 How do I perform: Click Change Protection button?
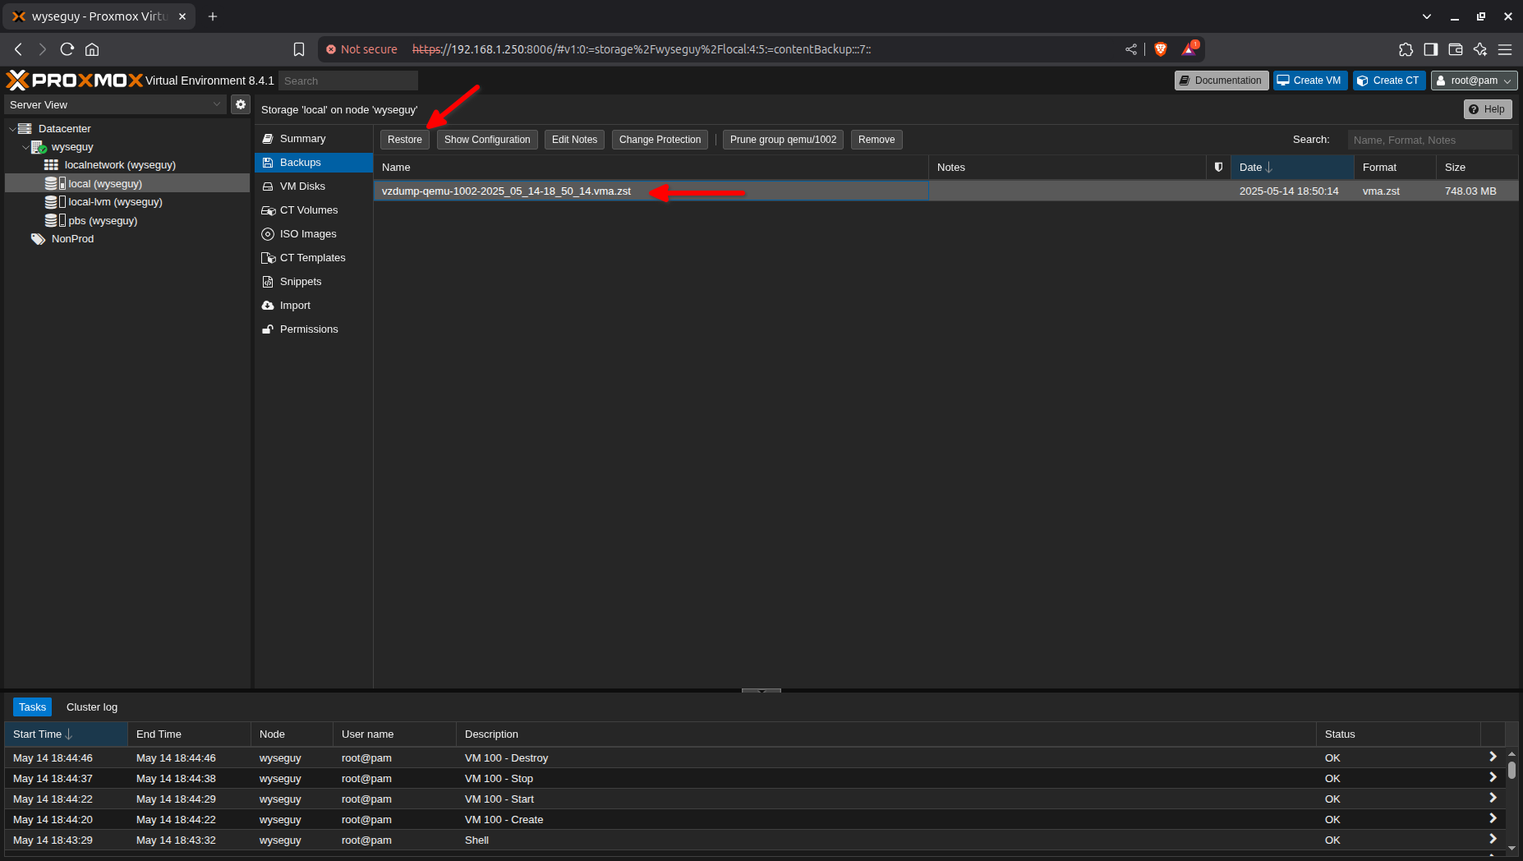click(x=660, y=140)
